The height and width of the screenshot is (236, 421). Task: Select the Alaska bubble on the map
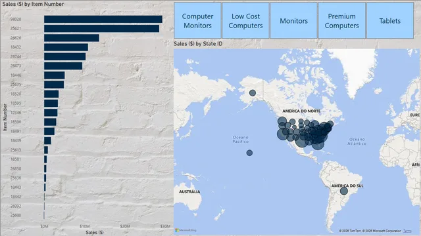253,93
